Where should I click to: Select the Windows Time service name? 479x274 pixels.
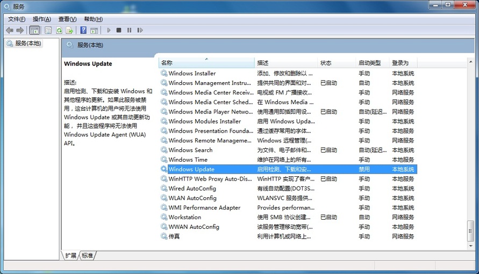click(188, 160)
